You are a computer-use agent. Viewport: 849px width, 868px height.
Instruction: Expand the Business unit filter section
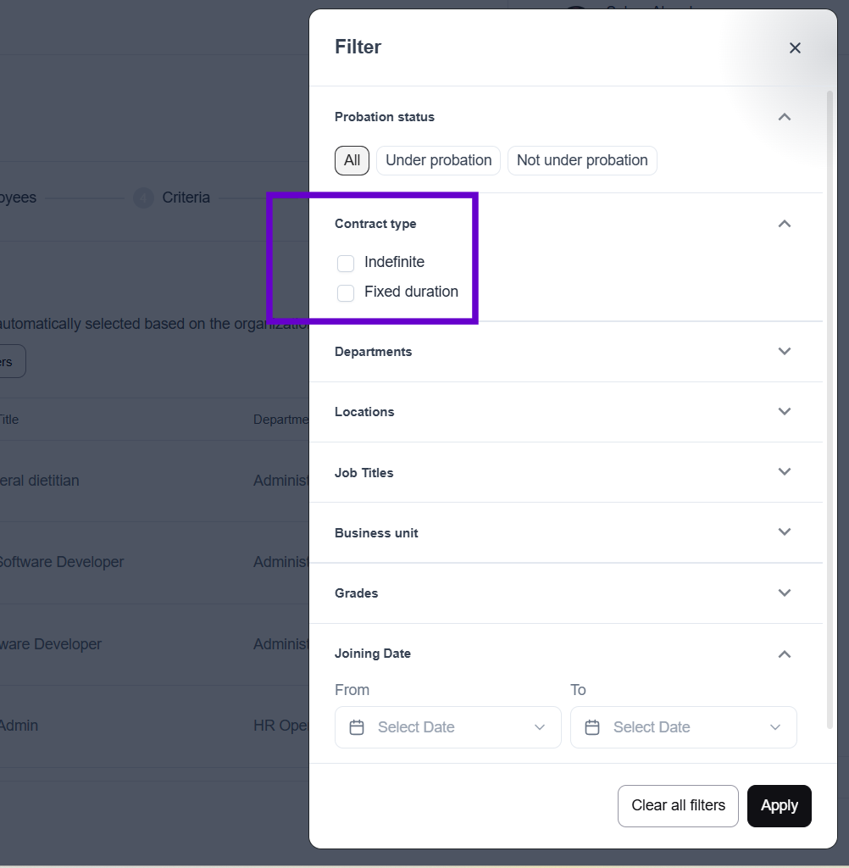click(x=785, y=532)
